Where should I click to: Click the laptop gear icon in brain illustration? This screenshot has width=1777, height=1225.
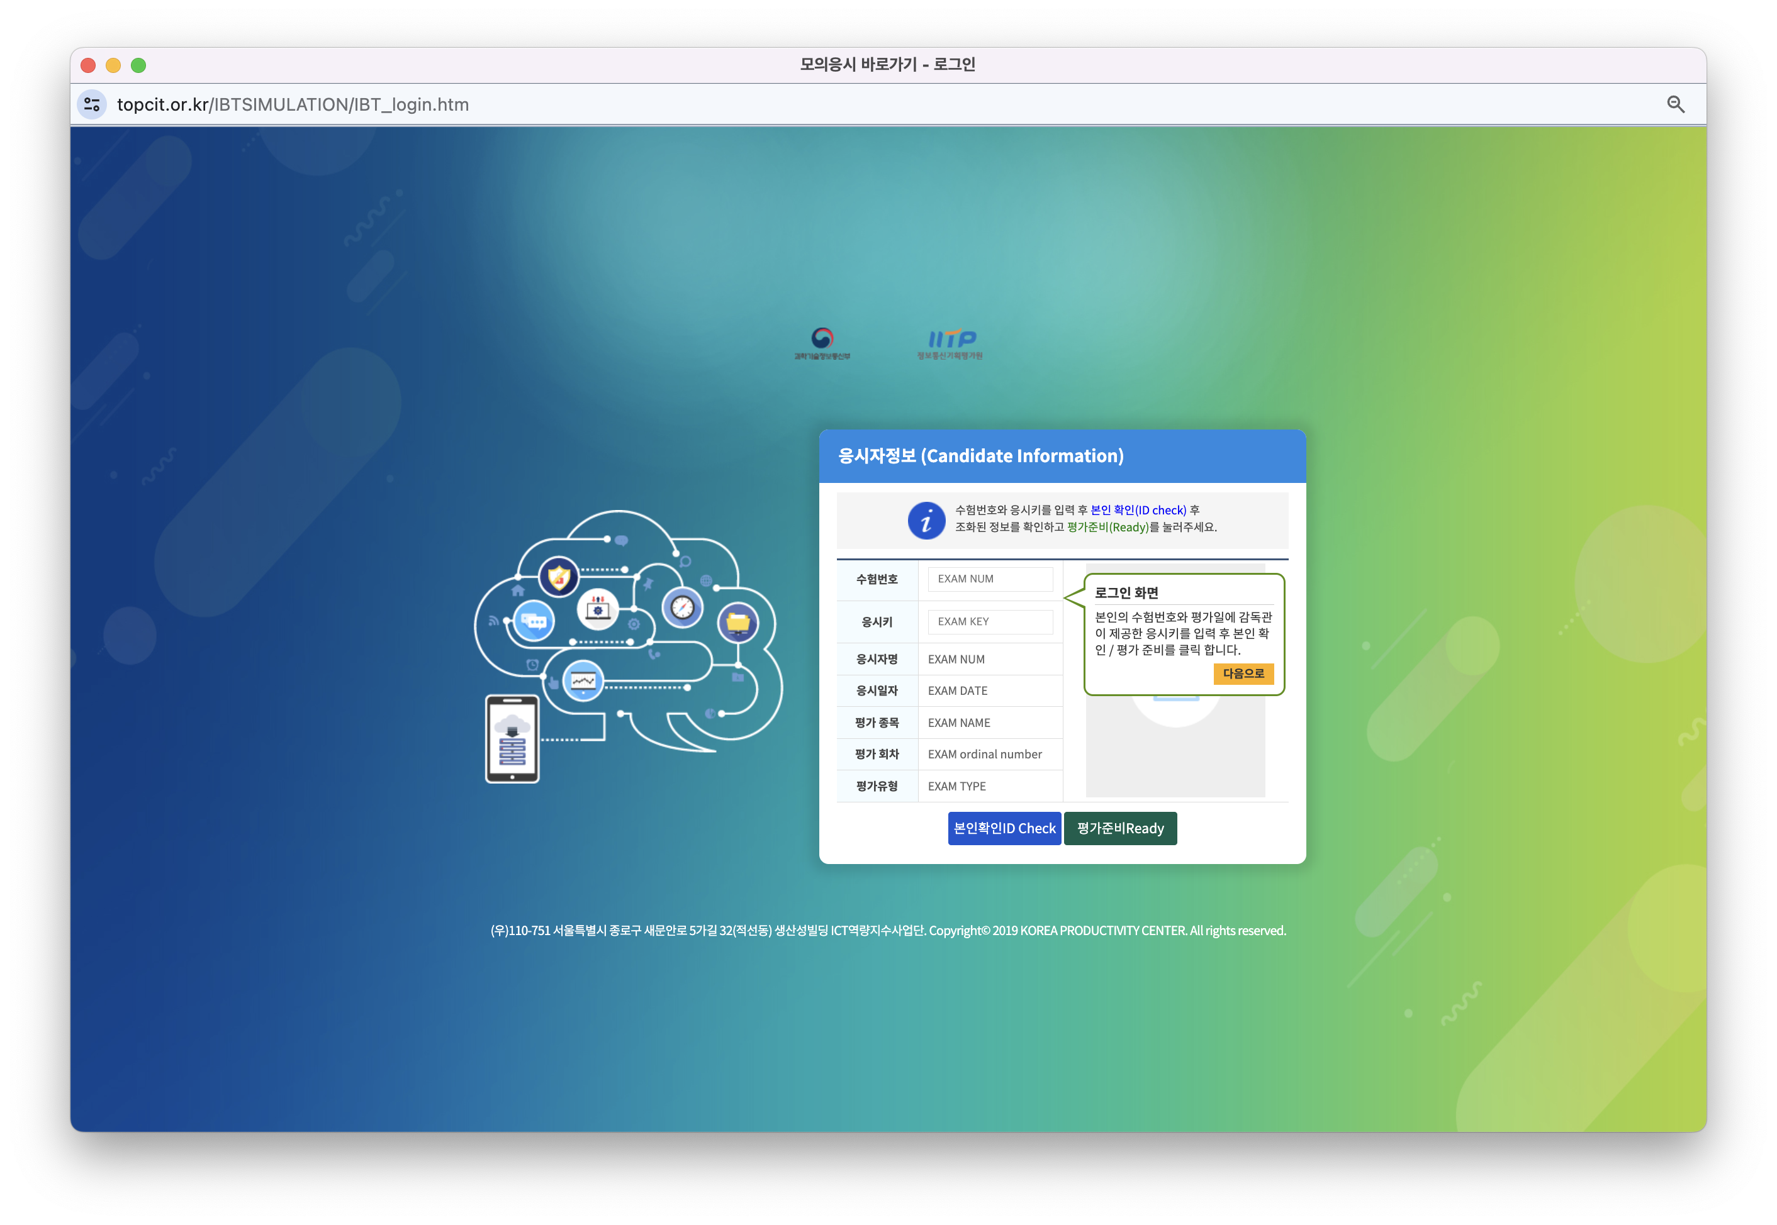(x=597, y=609)
